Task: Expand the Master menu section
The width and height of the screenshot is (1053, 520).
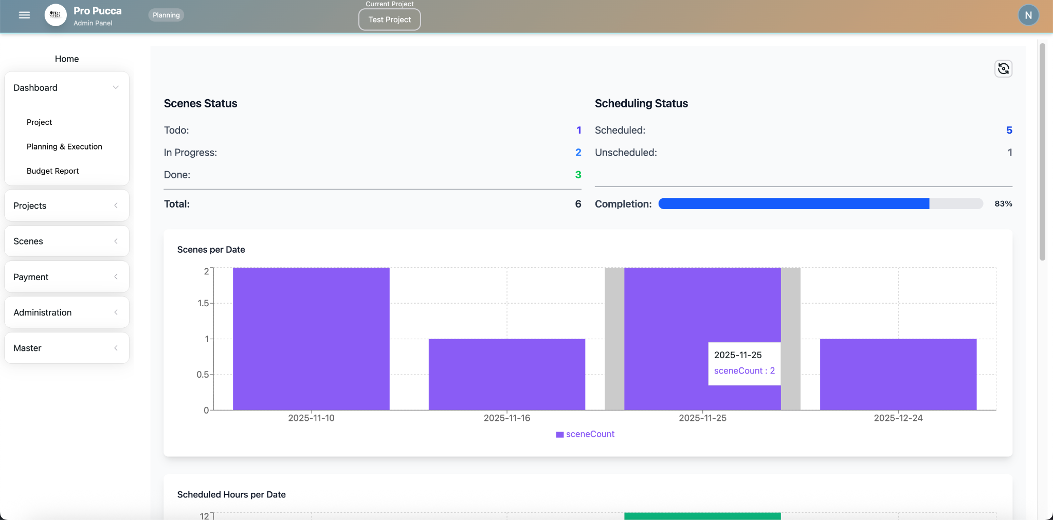Action: point(66,348)
